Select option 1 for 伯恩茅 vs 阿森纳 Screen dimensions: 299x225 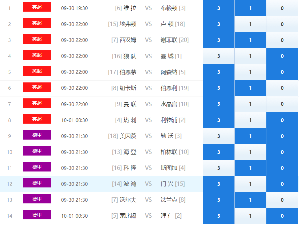click(250, 72)
